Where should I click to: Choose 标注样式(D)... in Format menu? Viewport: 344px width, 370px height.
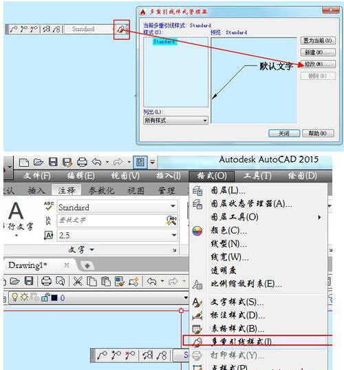[x=258, y=316]
